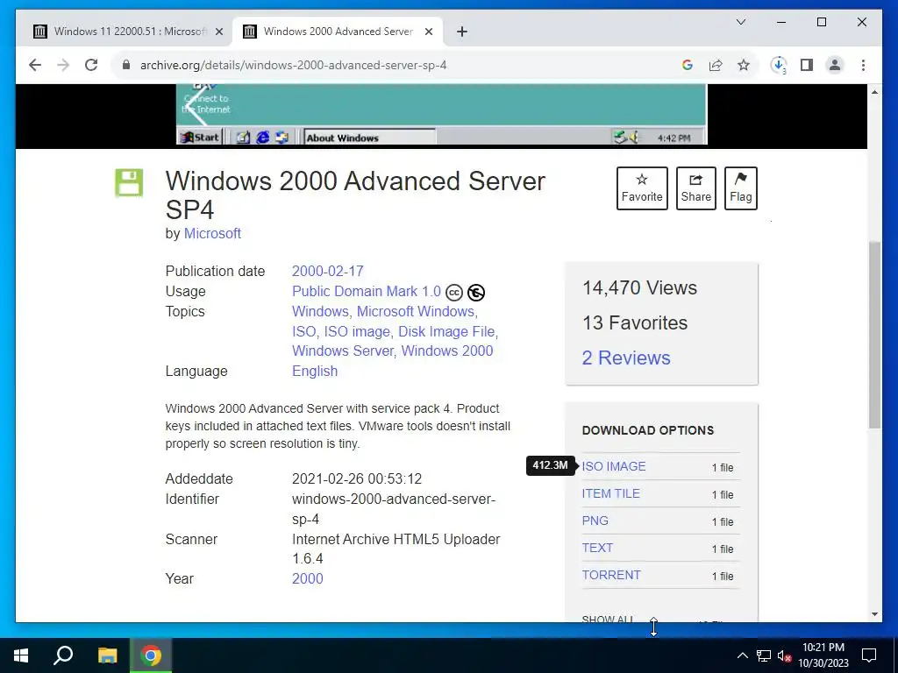Image resolution: width=898 pixels, height=673 pixels.
Task: Open the Windows Start menu
Action: (x=21, y=655)
